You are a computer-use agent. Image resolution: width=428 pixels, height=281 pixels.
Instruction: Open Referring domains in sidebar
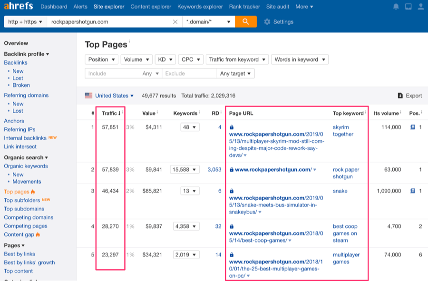26,95
